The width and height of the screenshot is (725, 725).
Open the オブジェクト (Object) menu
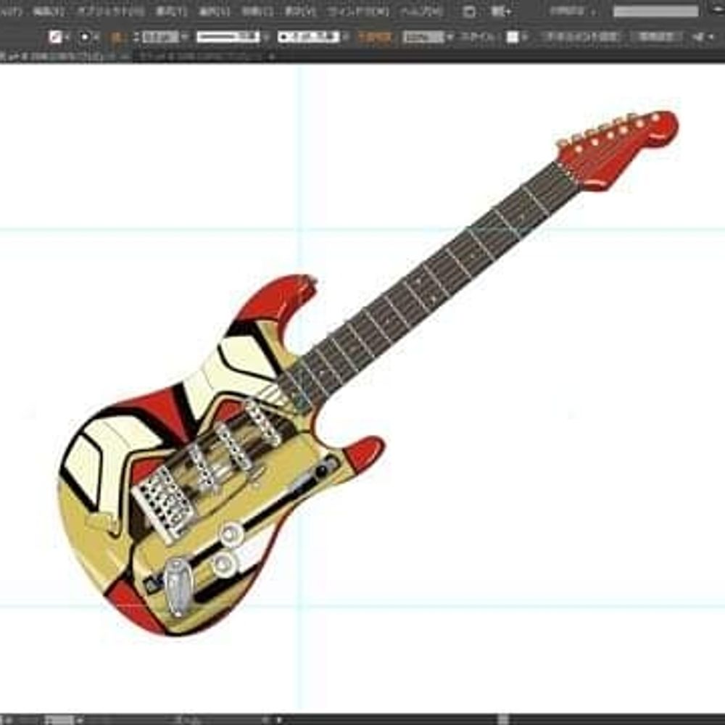point(110,11)
